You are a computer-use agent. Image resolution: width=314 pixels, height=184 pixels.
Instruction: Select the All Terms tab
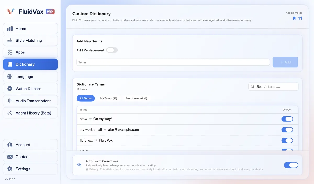click(x=86, y=98)
